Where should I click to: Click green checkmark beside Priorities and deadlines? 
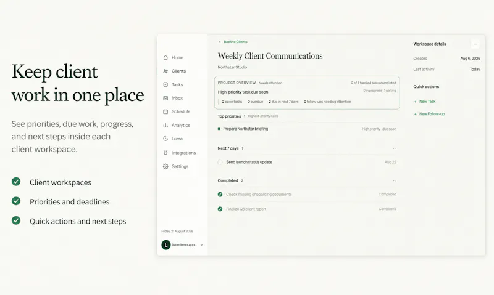(16, 201)
